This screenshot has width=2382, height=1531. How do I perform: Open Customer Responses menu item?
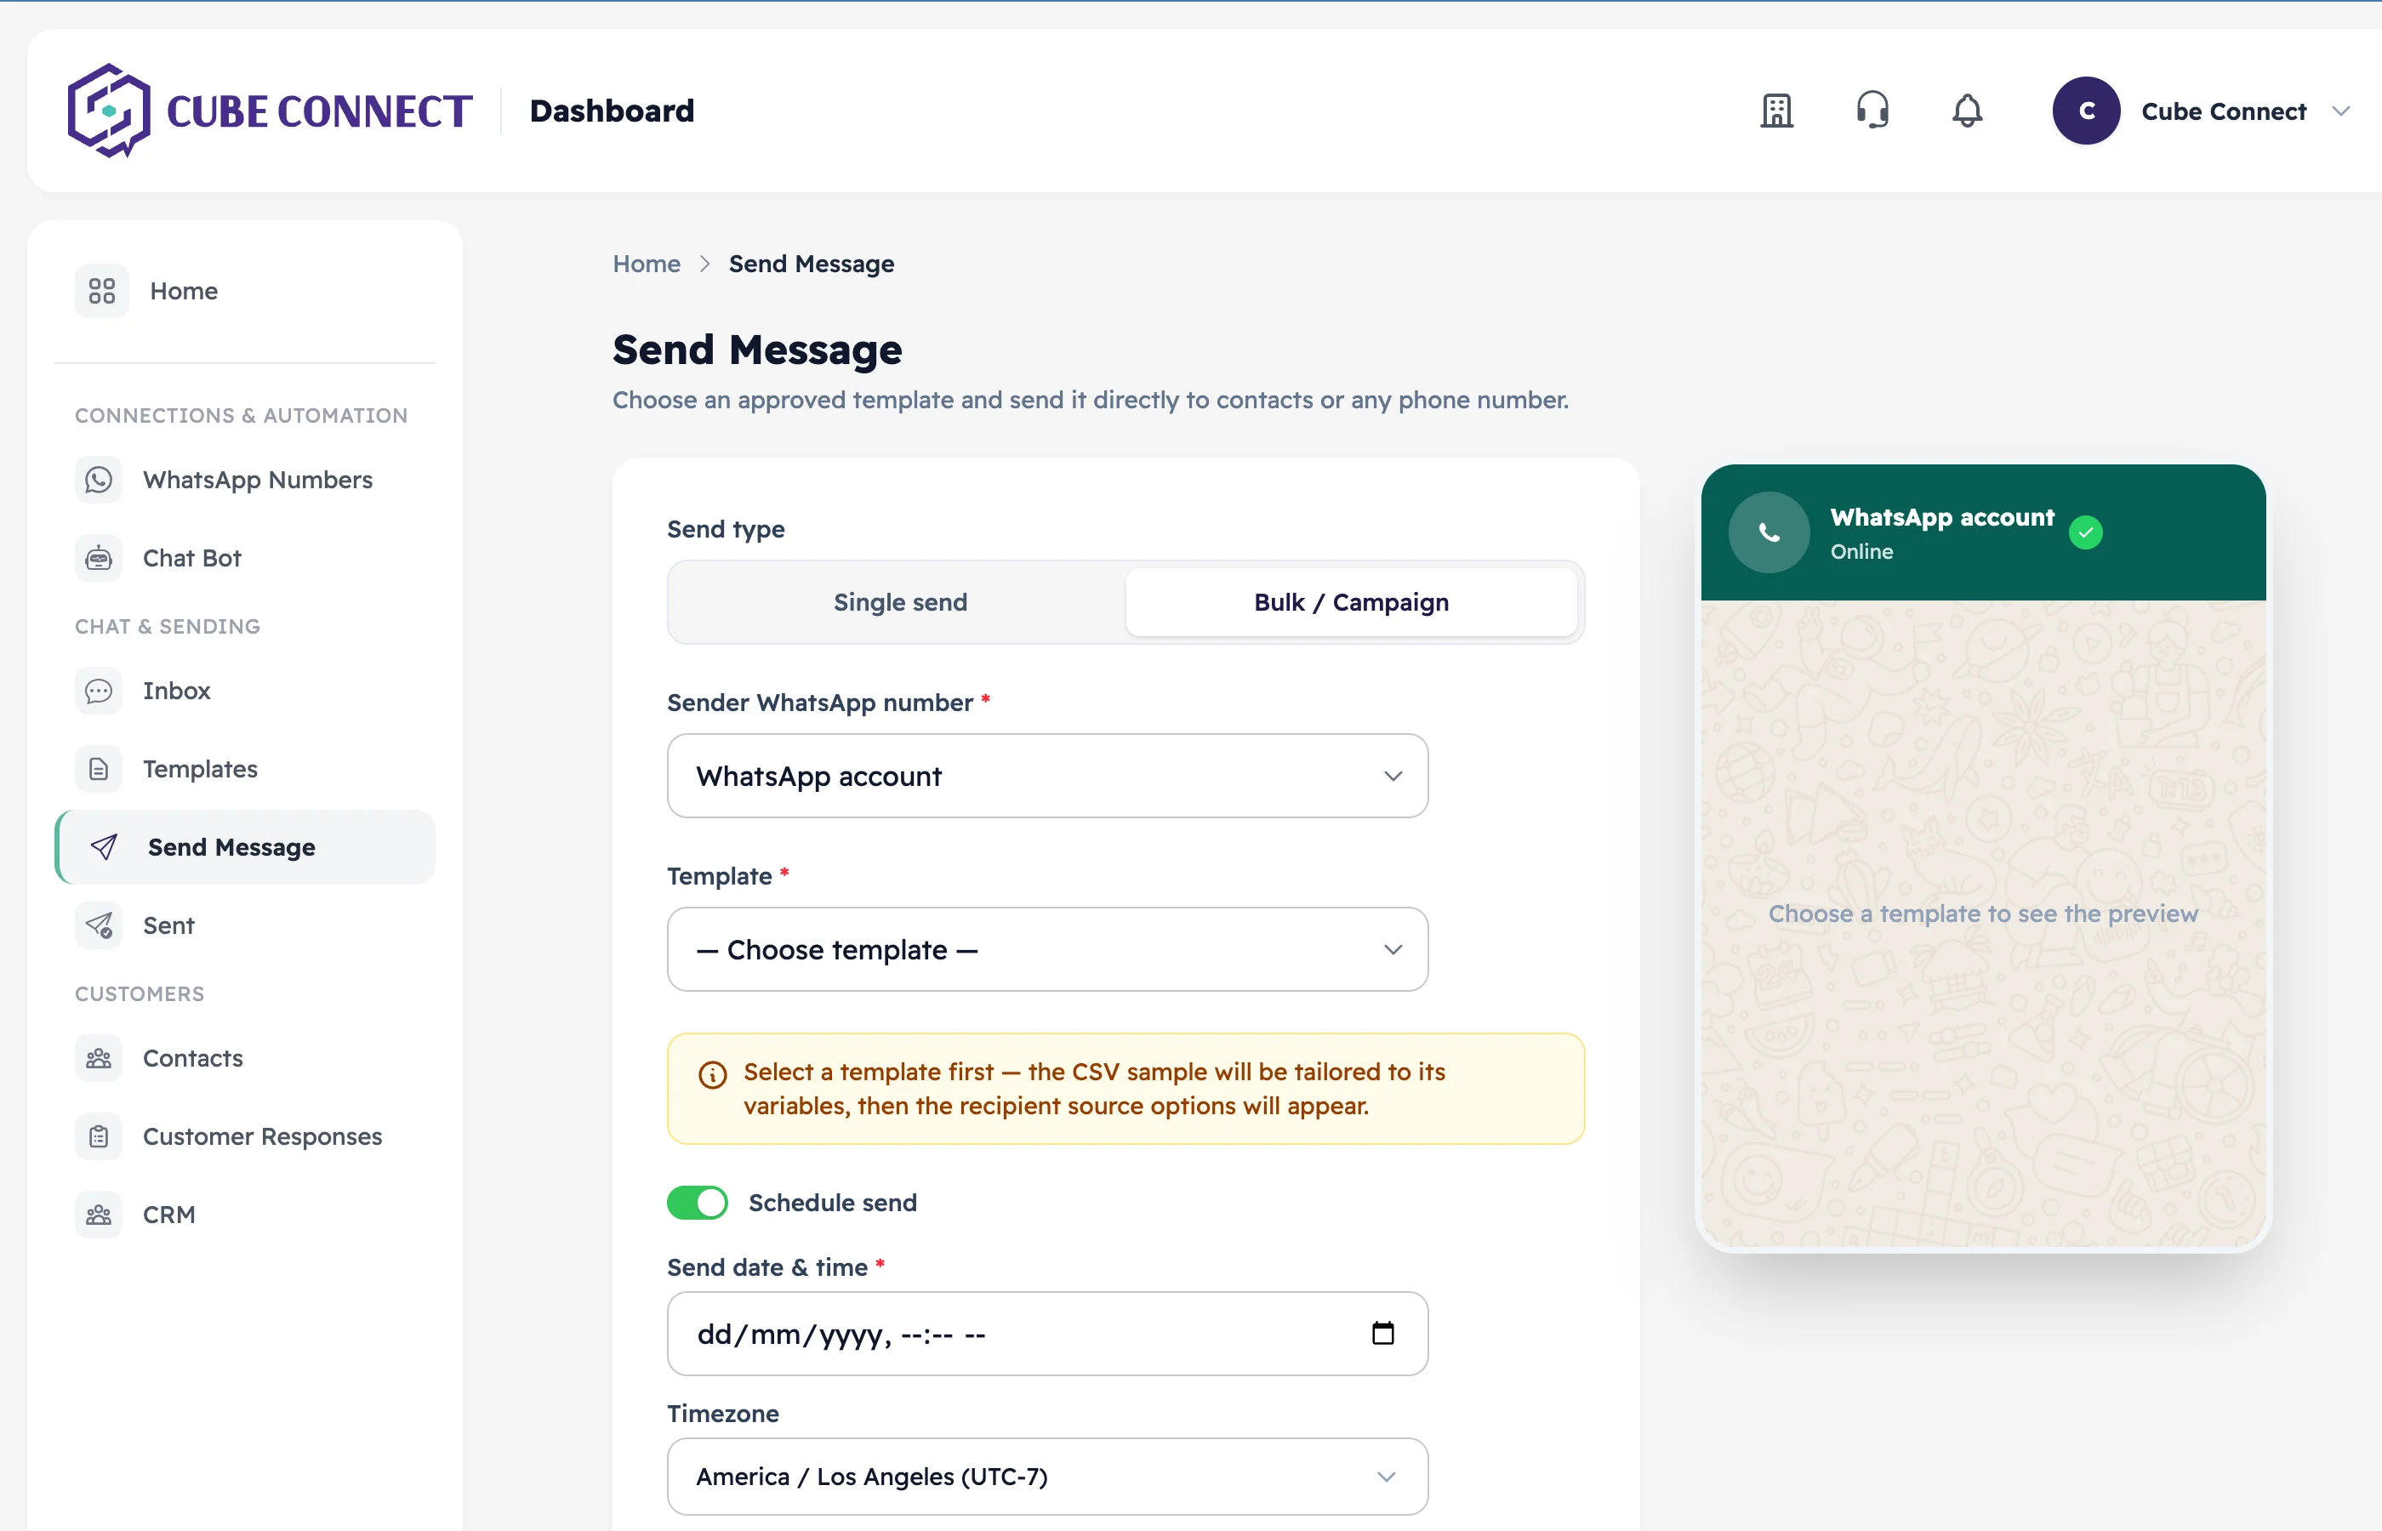pos(244,1136)
